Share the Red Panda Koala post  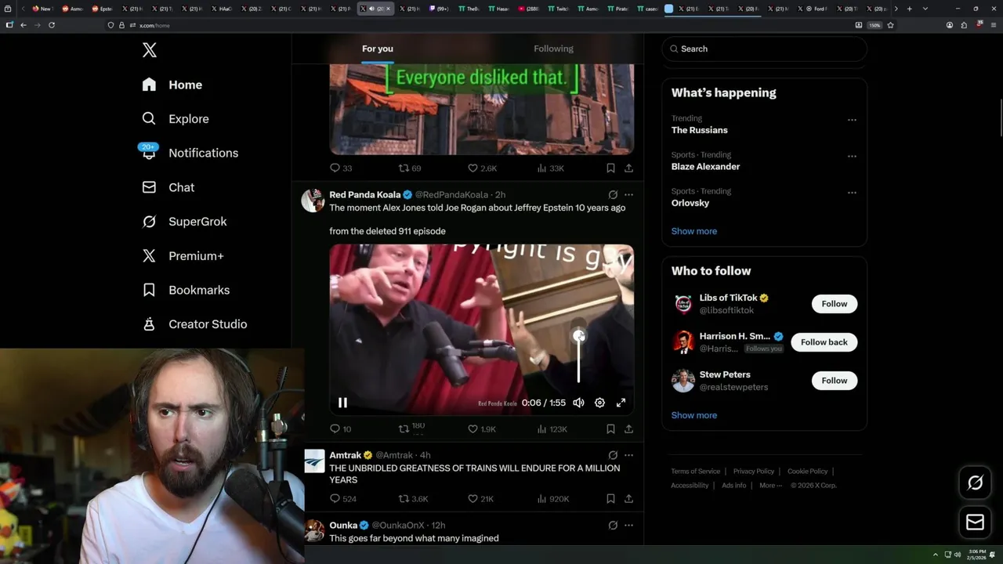coord(628,429)
